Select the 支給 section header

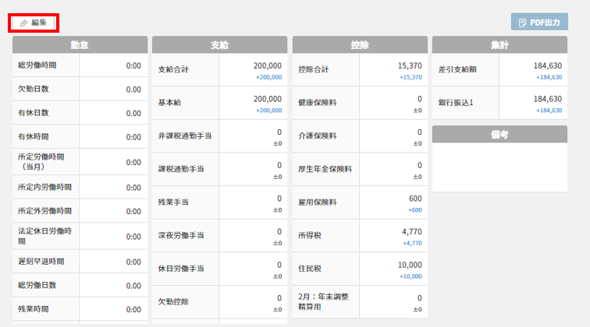coord(219,45)
